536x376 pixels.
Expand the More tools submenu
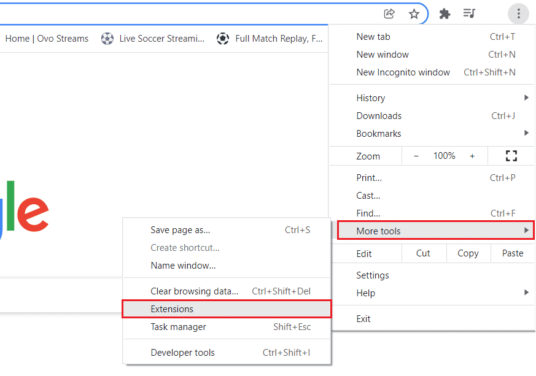click(x=435, y=231)
